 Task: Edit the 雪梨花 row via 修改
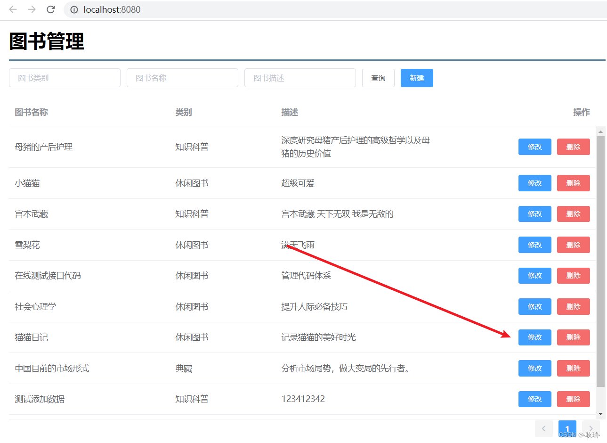click(x=535, y=245)
